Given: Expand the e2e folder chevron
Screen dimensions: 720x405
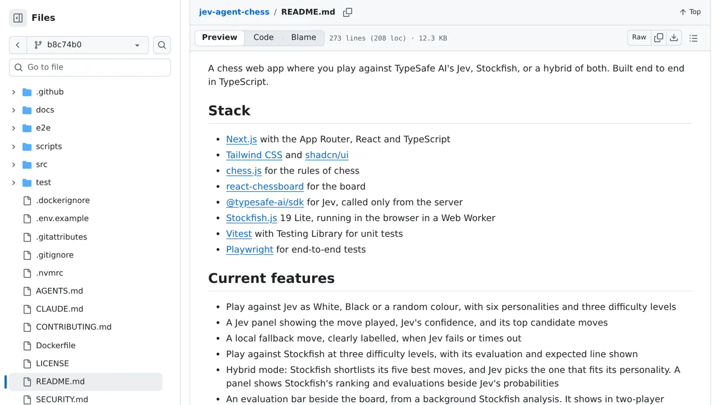Looking at the screenshot, I should [x=13, y=128].
